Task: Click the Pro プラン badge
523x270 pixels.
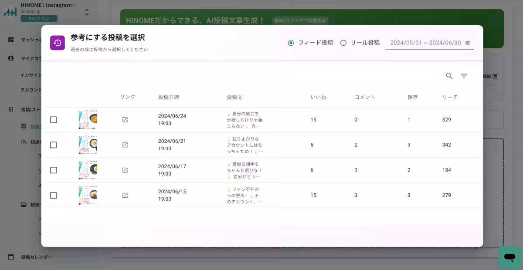Action: [x=39, y=19]
